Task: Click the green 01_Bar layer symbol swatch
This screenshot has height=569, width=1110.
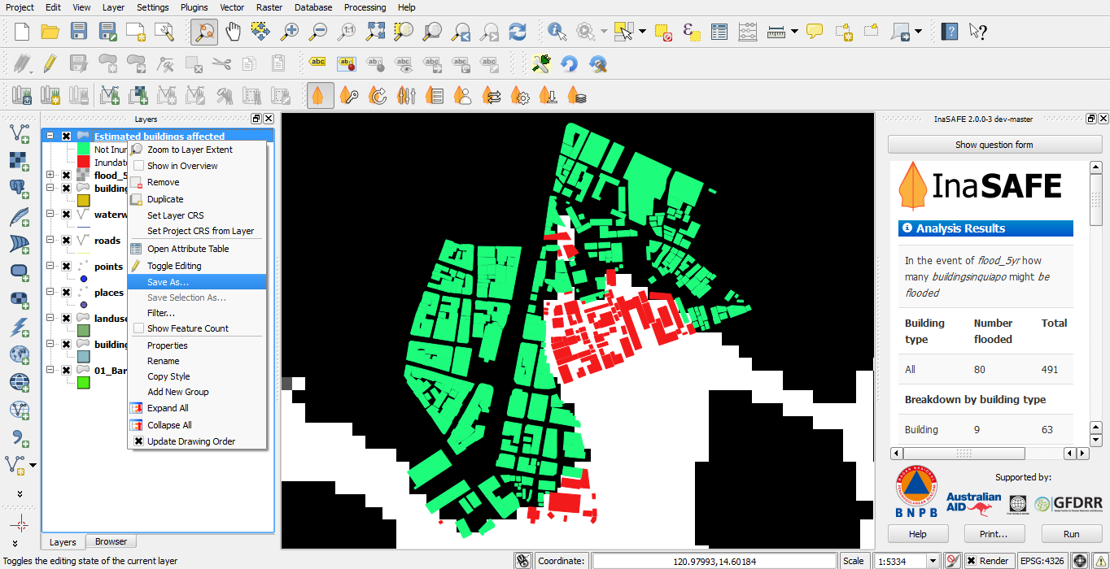Action: (83, 382)
